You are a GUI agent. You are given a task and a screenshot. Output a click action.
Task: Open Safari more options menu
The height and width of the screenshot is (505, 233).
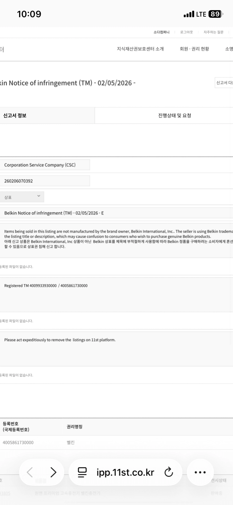click(200, 472)
